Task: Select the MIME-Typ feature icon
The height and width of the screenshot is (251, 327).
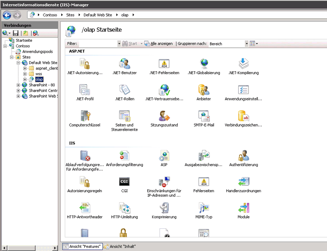Action: (204, 208)
